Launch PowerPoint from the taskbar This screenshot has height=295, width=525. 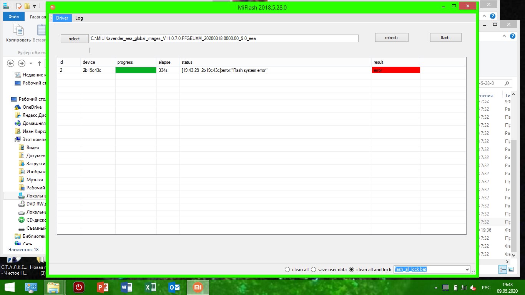[103, 287]
